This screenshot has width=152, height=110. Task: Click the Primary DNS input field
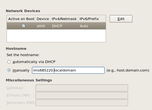82,95
